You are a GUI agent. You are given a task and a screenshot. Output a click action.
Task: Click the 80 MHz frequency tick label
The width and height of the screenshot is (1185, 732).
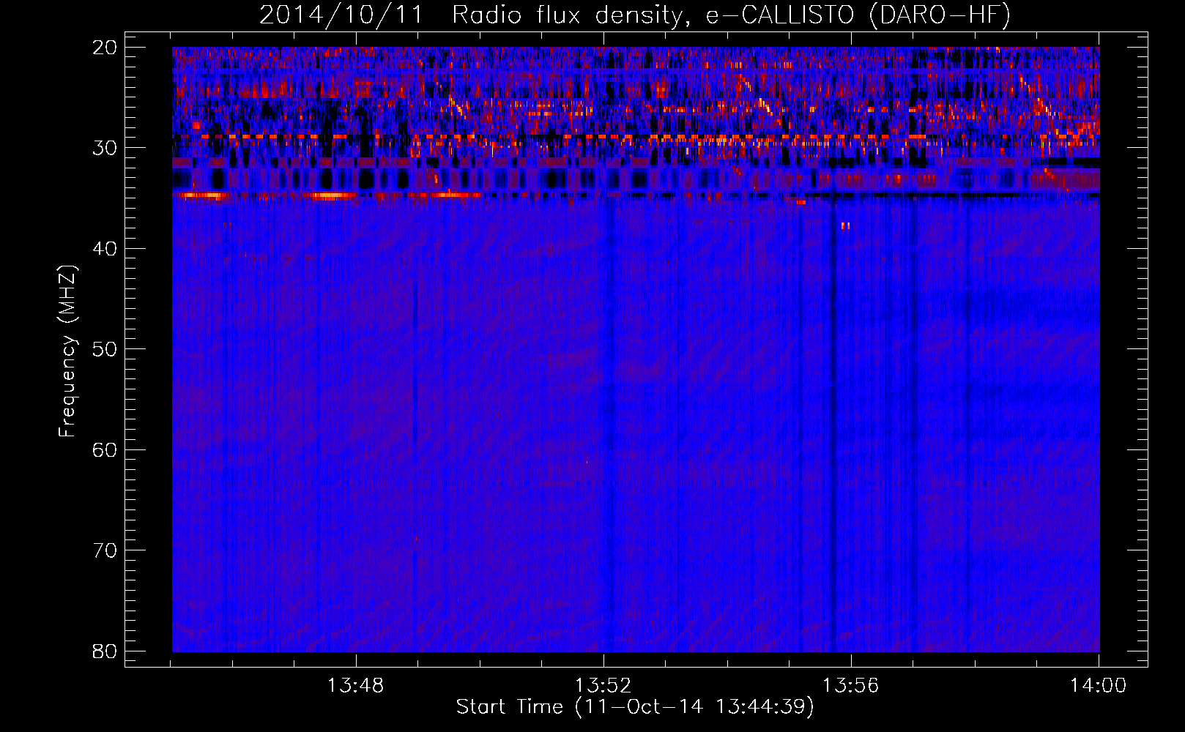tap(105, 651)
